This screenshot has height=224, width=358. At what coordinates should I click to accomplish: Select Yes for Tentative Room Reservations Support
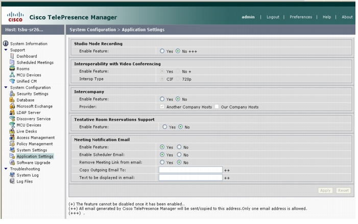pyautogui.click(x=164, y=127)
